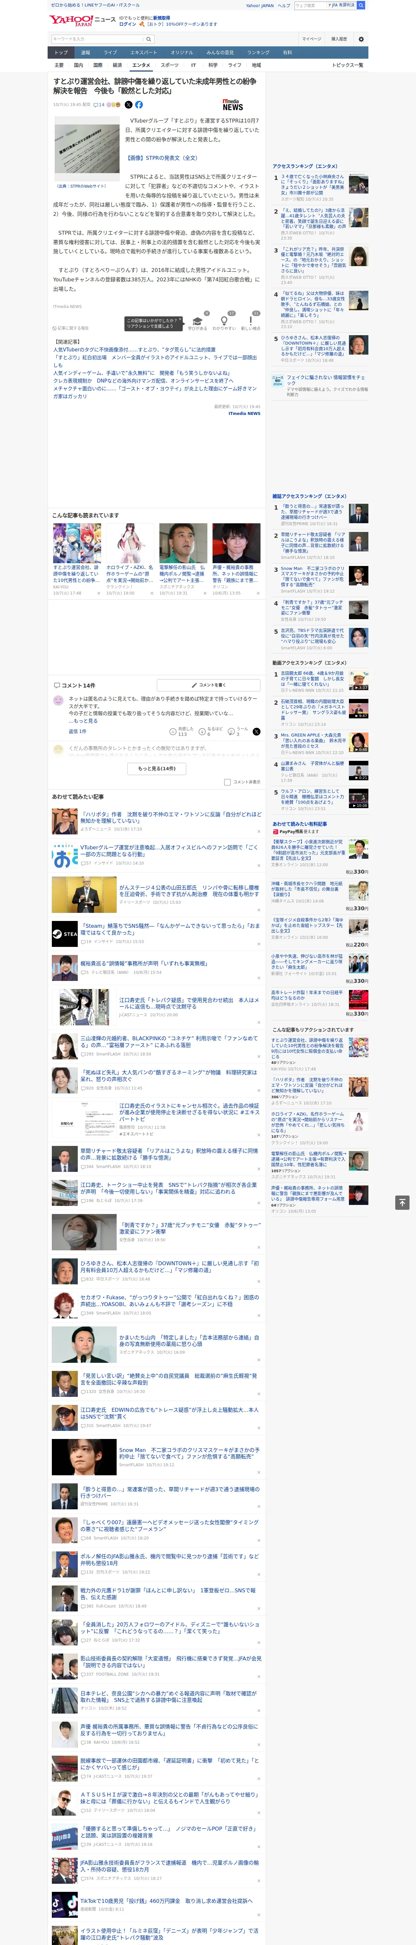This screenshot has width=416, height=1945.
Task: Click the ログイン link
Action: click(x=128, y=24)
